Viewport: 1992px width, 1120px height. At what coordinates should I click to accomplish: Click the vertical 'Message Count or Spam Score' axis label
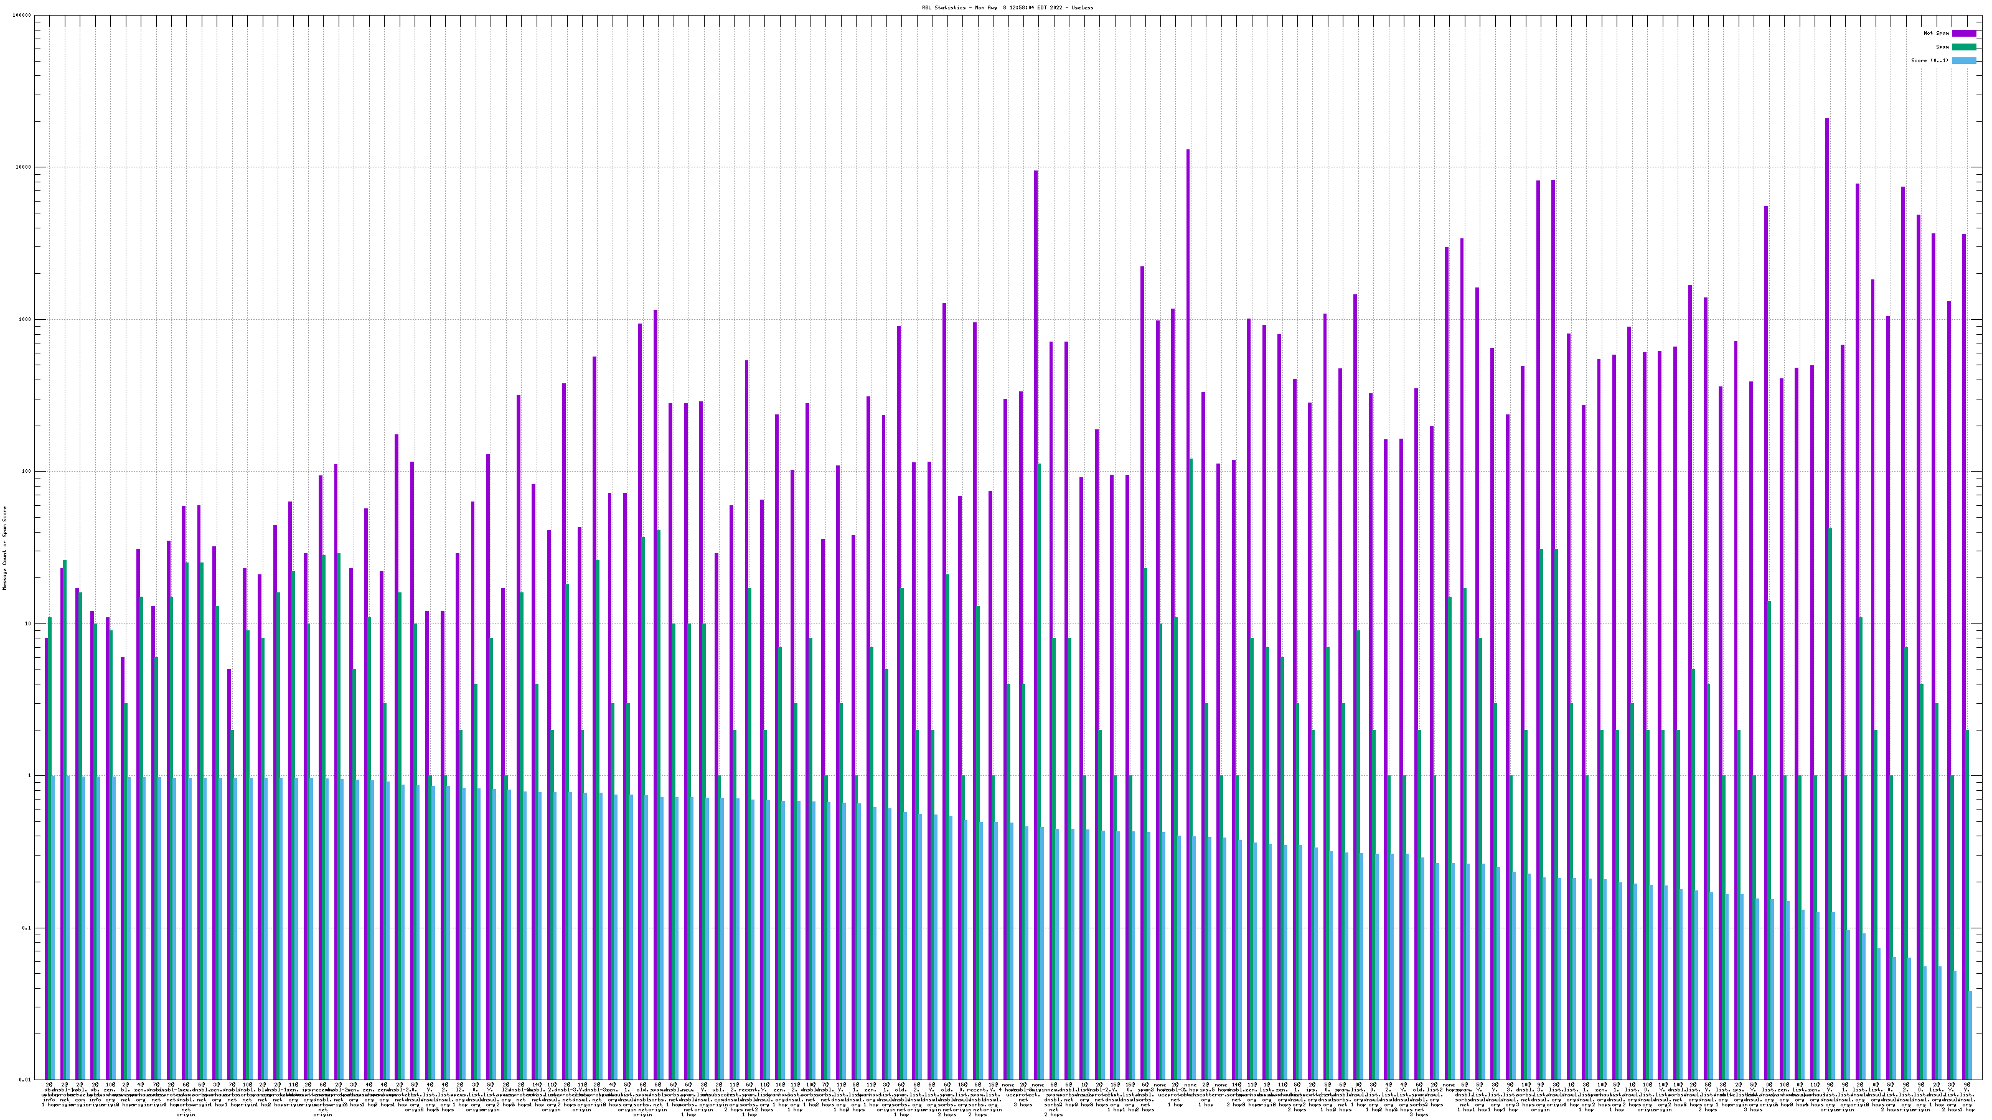pyautogui.click(x=4, y=548)
